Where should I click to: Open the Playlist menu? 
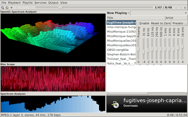click(28, 2)
